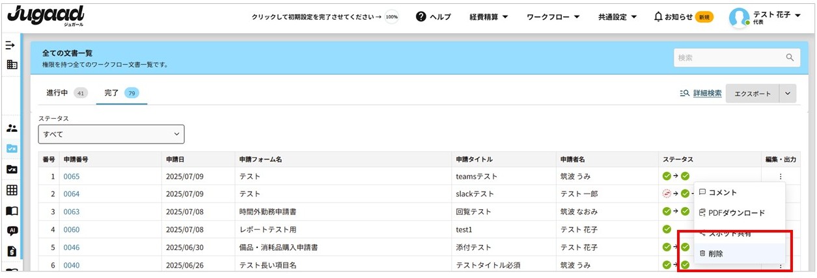Open the ステータス filter dropdown
This screenshot has height=278, width=817.
coord(111,134)
